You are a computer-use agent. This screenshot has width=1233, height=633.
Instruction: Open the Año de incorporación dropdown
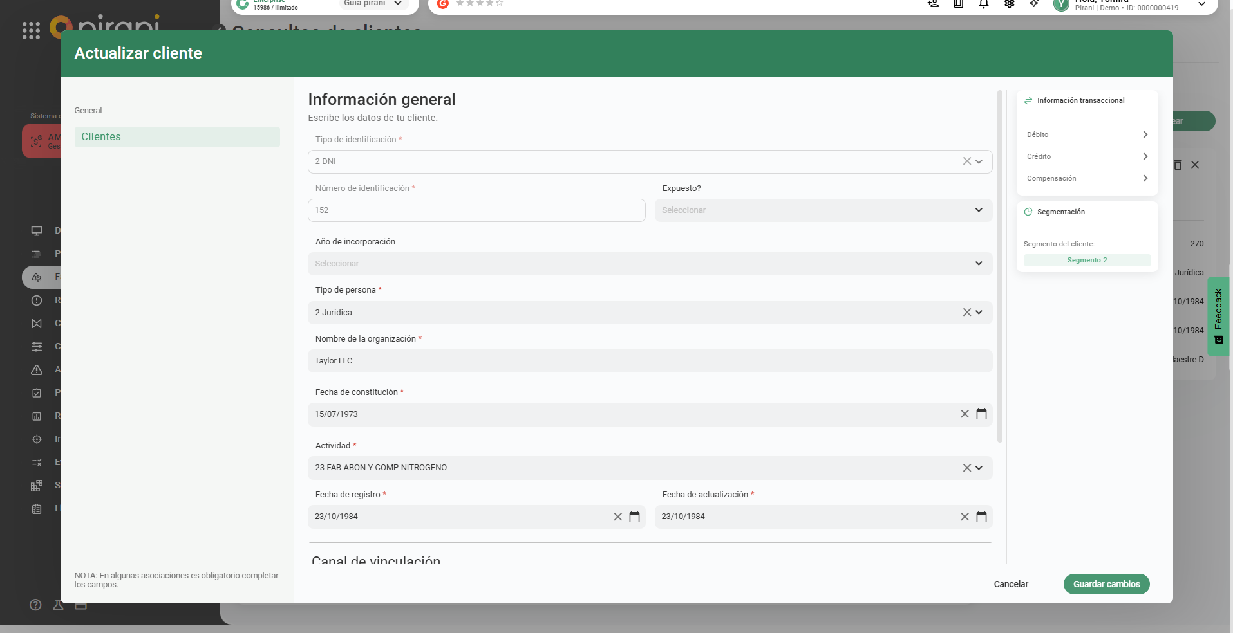coord(979,264)
